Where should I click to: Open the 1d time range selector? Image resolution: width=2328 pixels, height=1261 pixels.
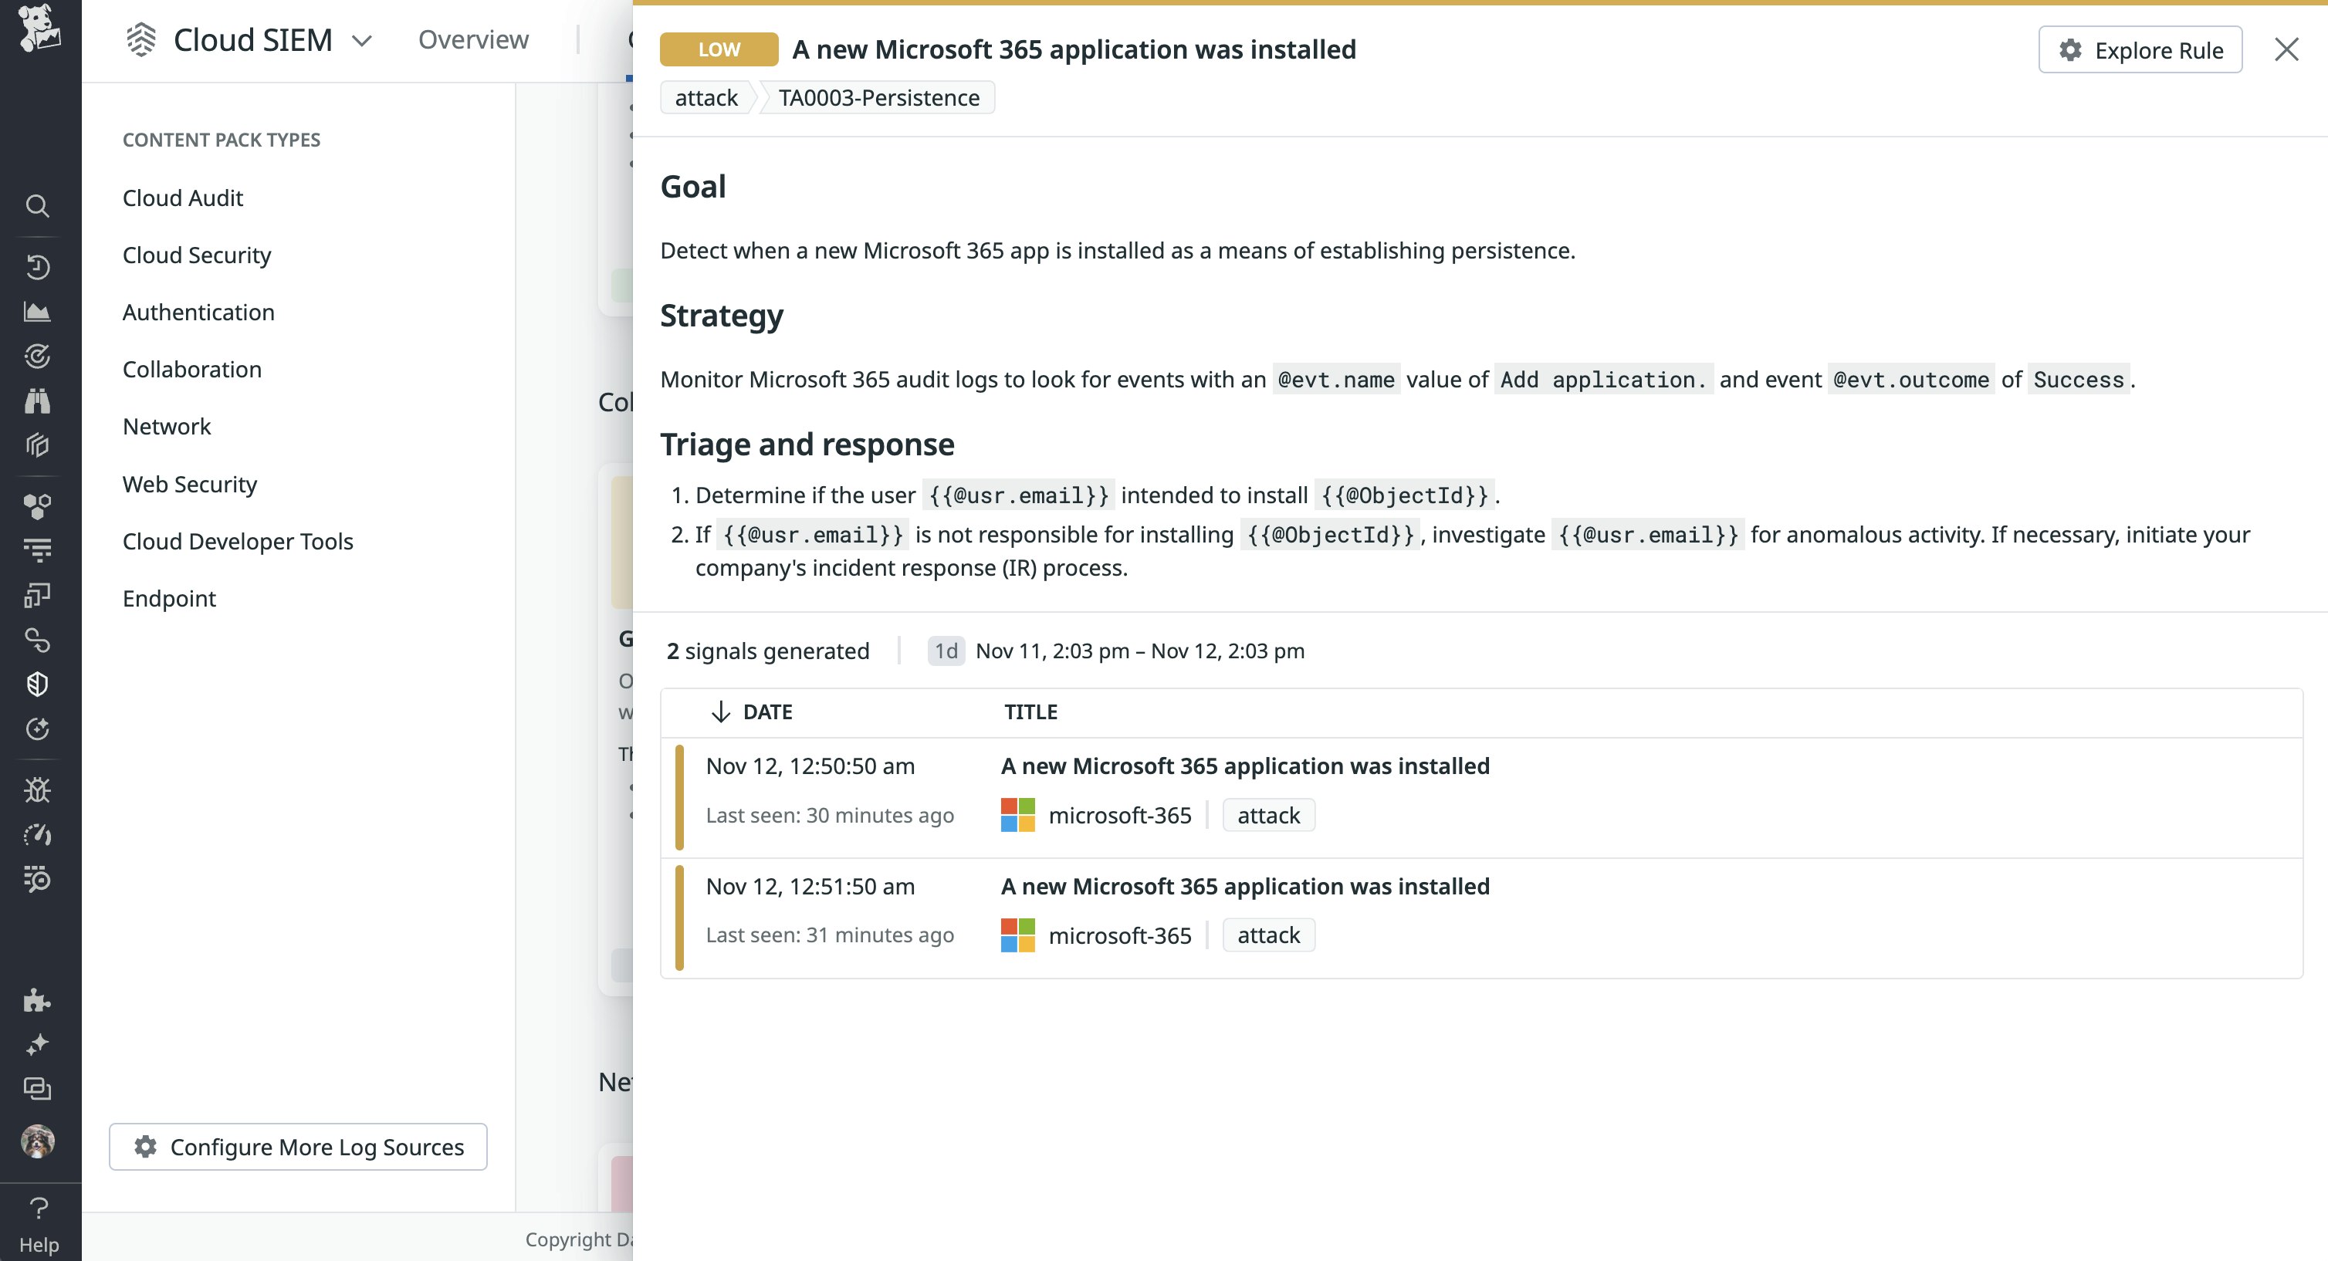946,651
